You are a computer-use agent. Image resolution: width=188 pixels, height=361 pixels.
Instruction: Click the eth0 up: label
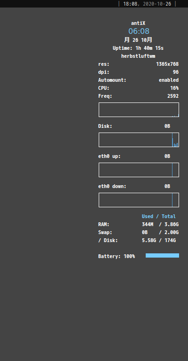[110, 157]
